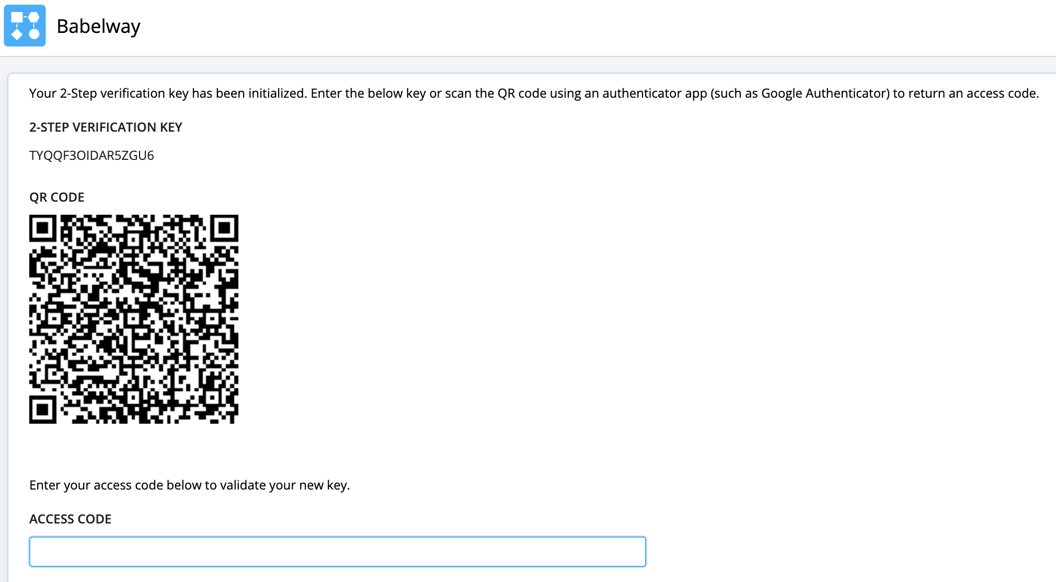
Task: Click the top-right finder square of QR code
Action: coord(225,228)
